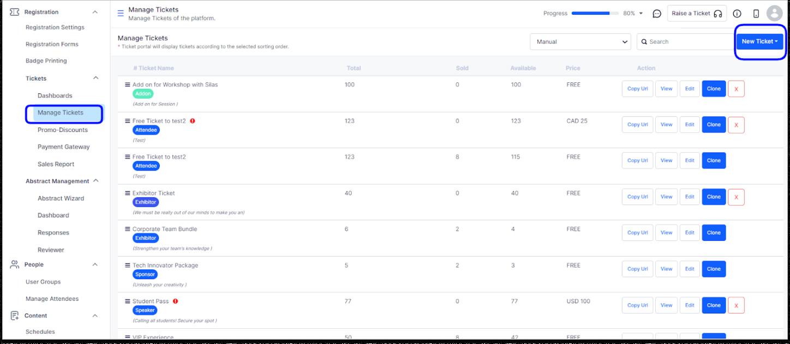The height and width of the screenshot is (344, 790).
Task: View the Exhibitor Ticket
Action: point(666,197)
